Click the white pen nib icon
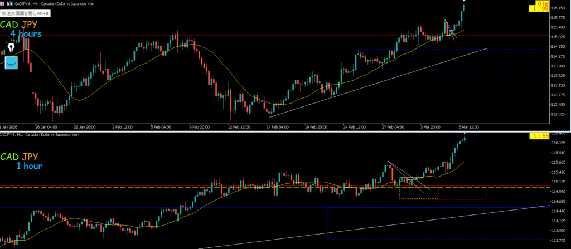 pos(11,47)
